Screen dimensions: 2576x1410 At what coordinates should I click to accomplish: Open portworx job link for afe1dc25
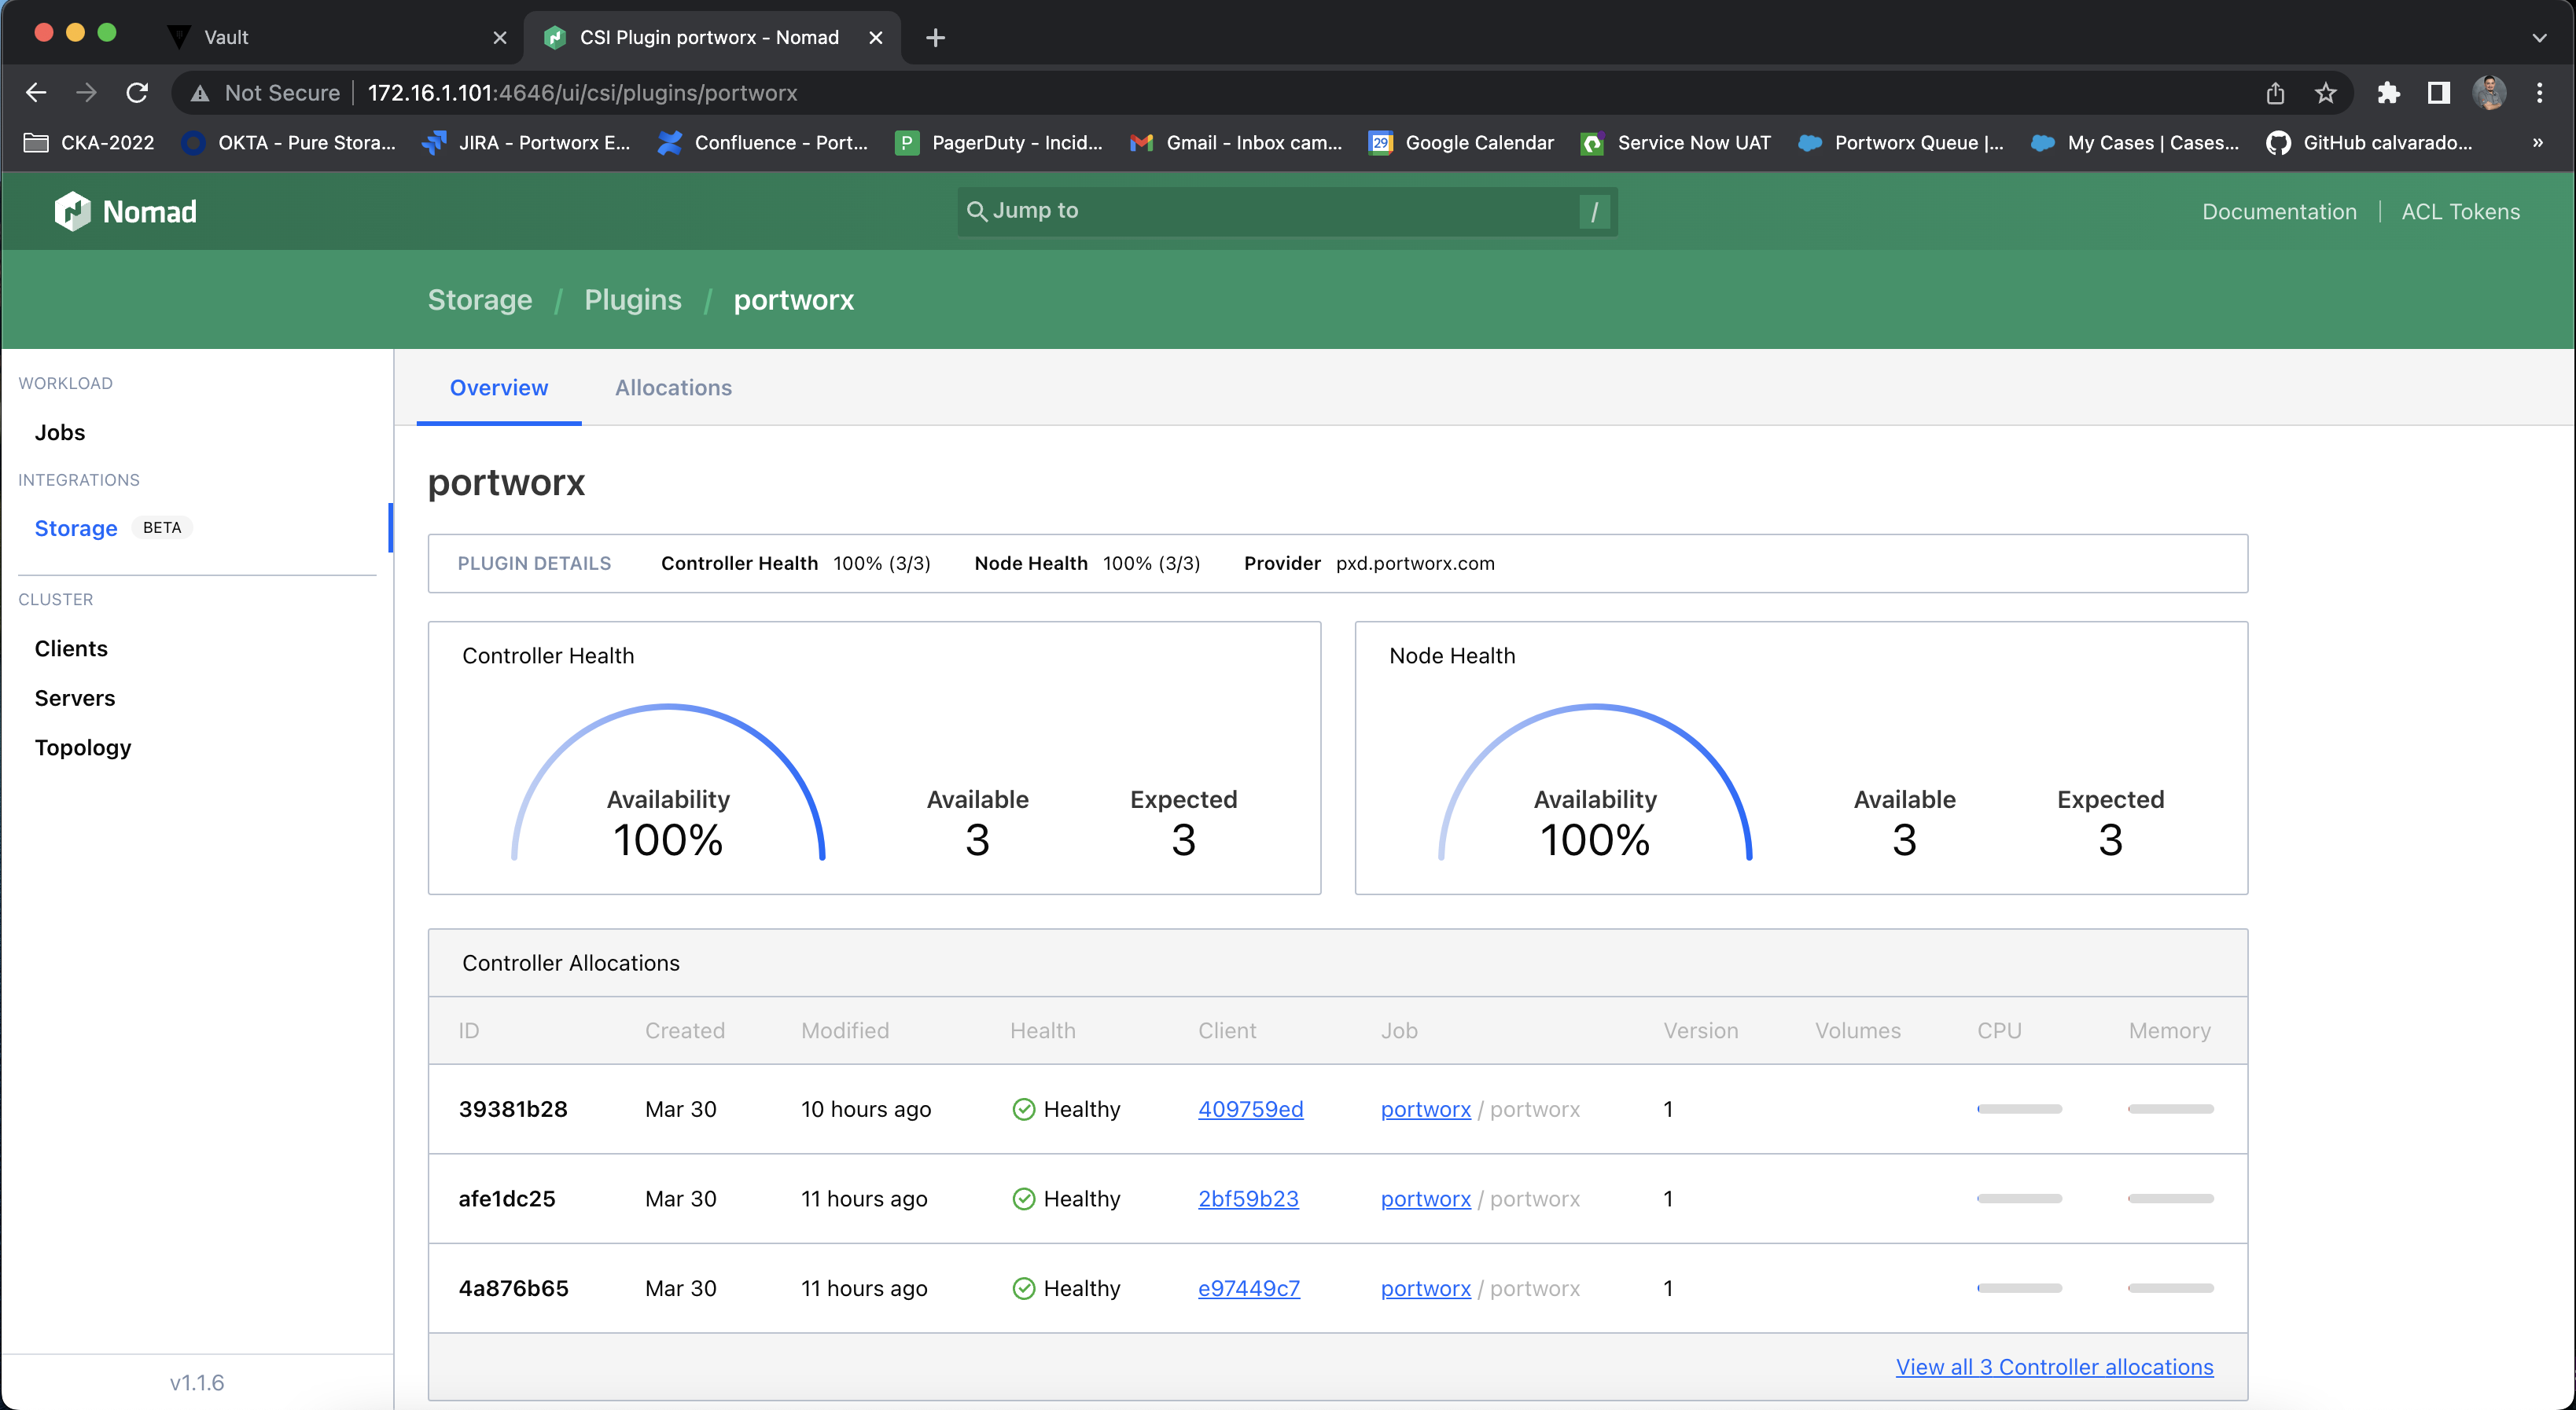tap(1426, 1199)
